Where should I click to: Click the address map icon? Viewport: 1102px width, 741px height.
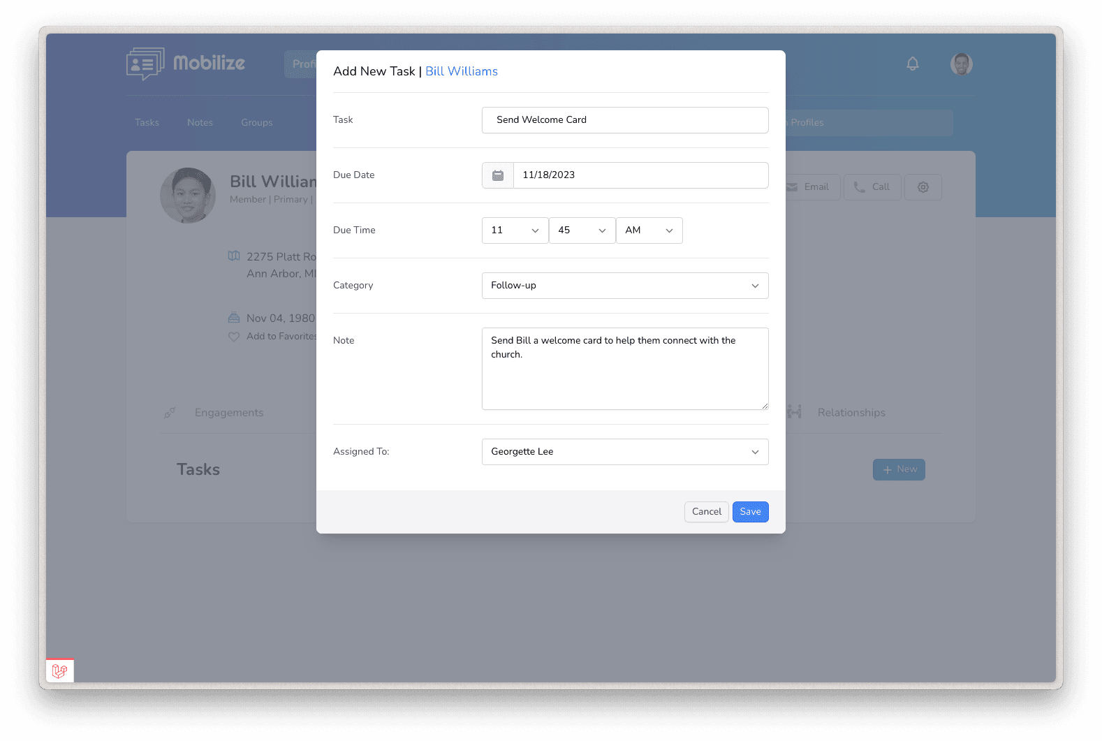[234, 256]
